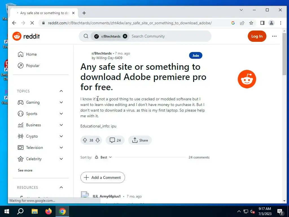Toggle Chrome side panel icon
The width and height of the screenshot is (289, 217).
pos(262,23)
